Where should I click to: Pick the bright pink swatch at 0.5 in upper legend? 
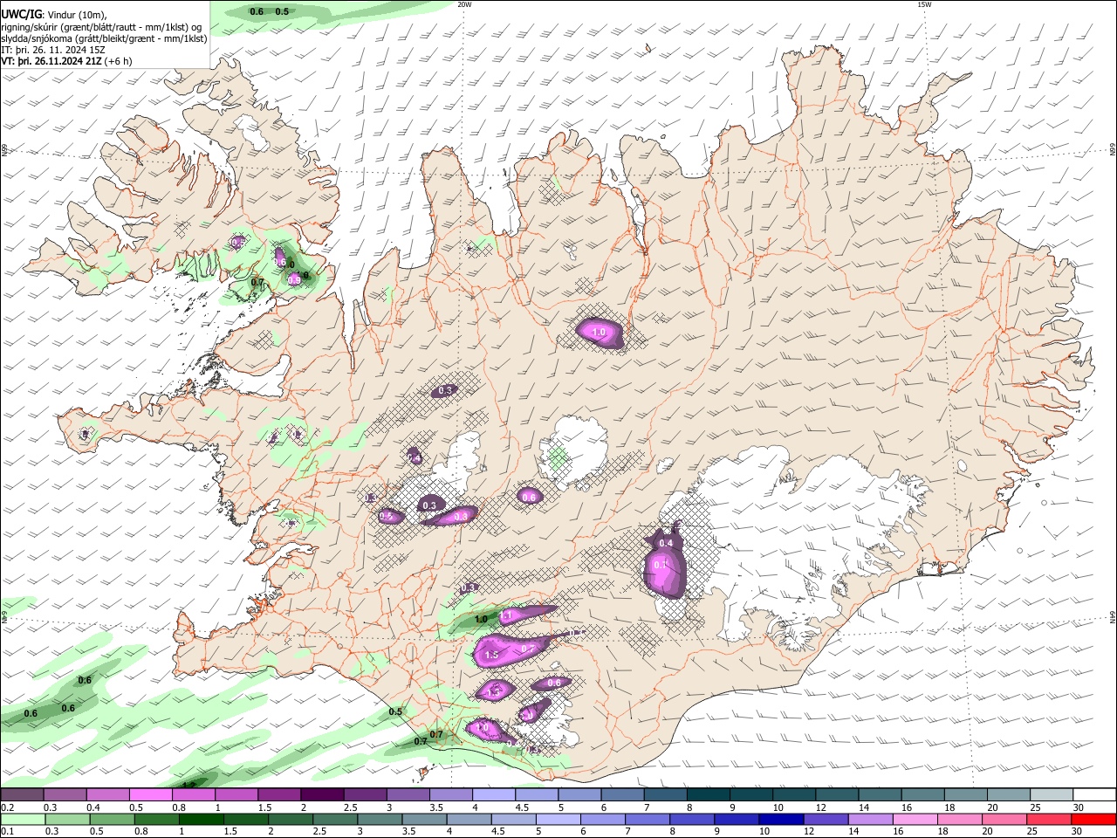pyautogui.click(x=150, y=795)
